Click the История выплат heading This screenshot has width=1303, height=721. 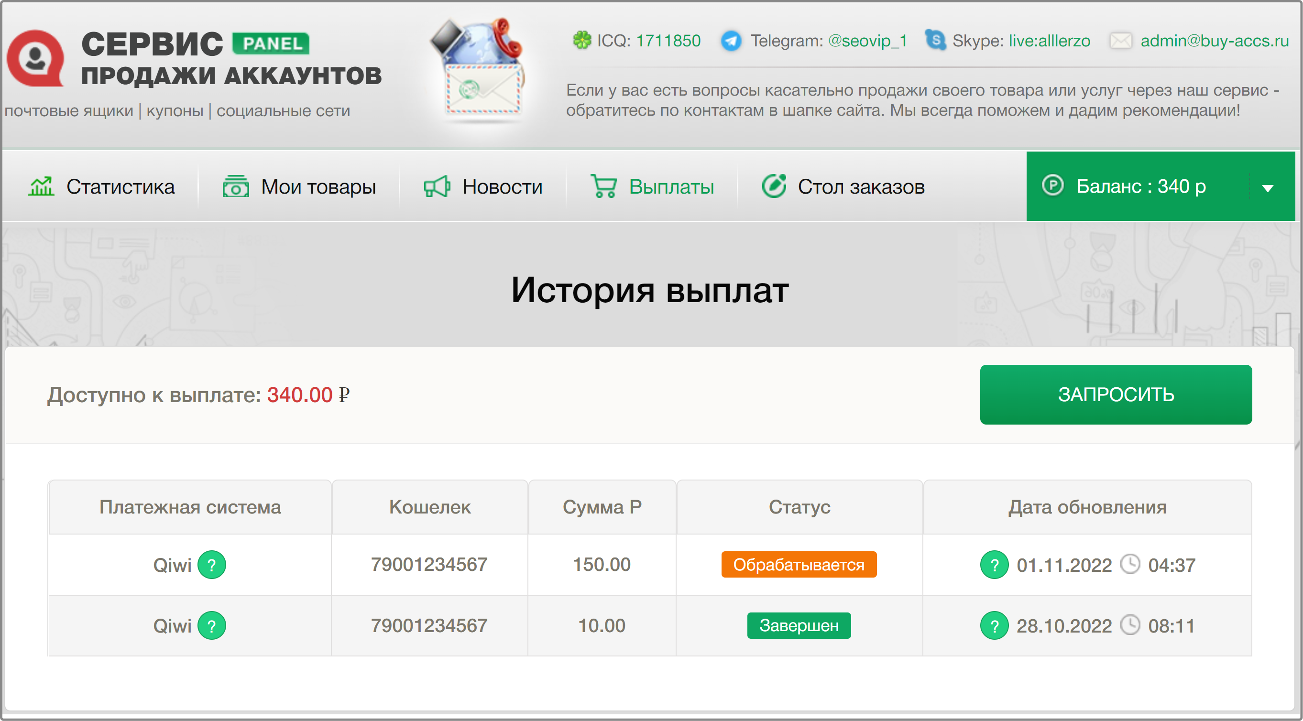[649, 290]
